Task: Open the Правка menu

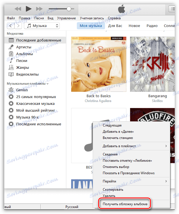Action: 24,18
